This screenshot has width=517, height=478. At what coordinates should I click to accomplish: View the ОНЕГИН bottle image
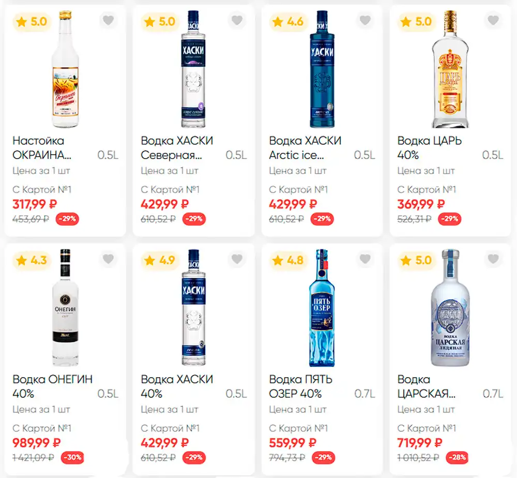coord(65,307)
